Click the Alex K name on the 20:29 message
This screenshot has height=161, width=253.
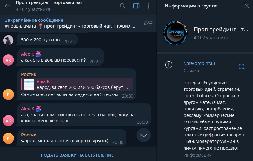point(28,54)
